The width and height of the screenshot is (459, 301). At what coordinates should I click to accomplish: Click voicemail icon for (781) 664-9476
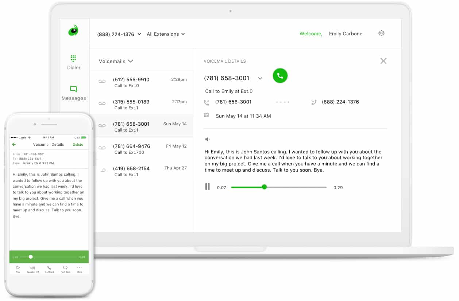coord(102,148)
